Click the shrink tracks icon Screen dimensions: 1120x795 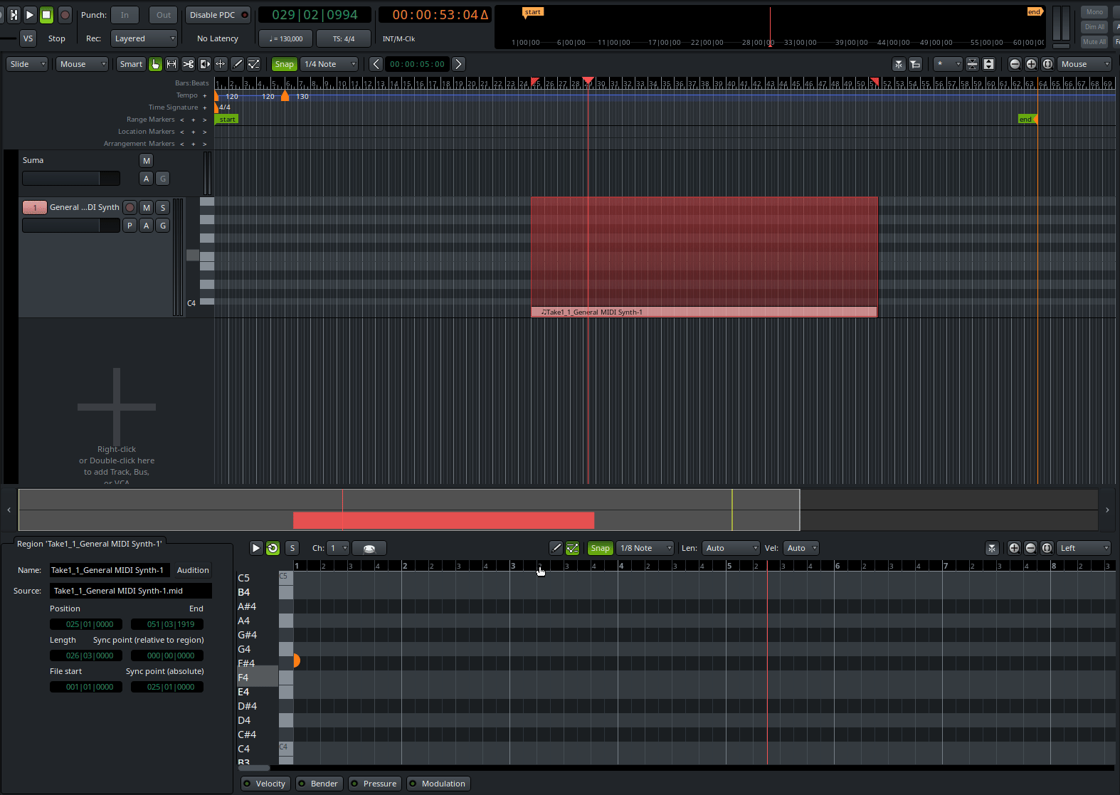click(x=972, y=64)
